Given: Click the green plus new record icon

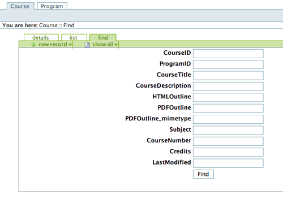Looking at the screenshot, I should point(33,45).
